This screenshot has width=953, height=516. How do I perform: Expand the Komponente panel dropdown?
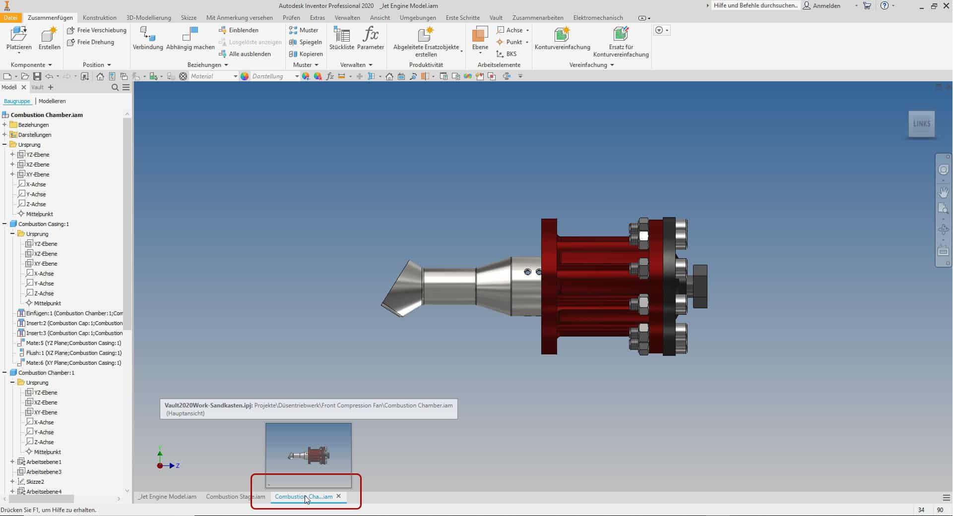(x=31, y=65)
